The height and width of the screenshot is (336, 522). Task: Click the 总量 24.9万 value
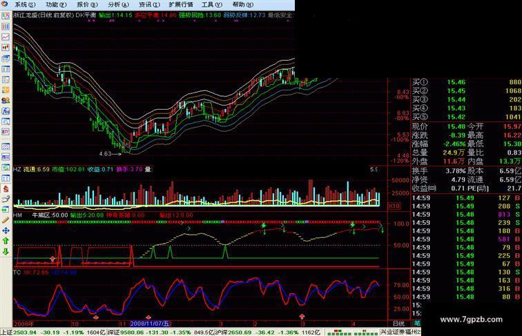click(x=454, y=152)
